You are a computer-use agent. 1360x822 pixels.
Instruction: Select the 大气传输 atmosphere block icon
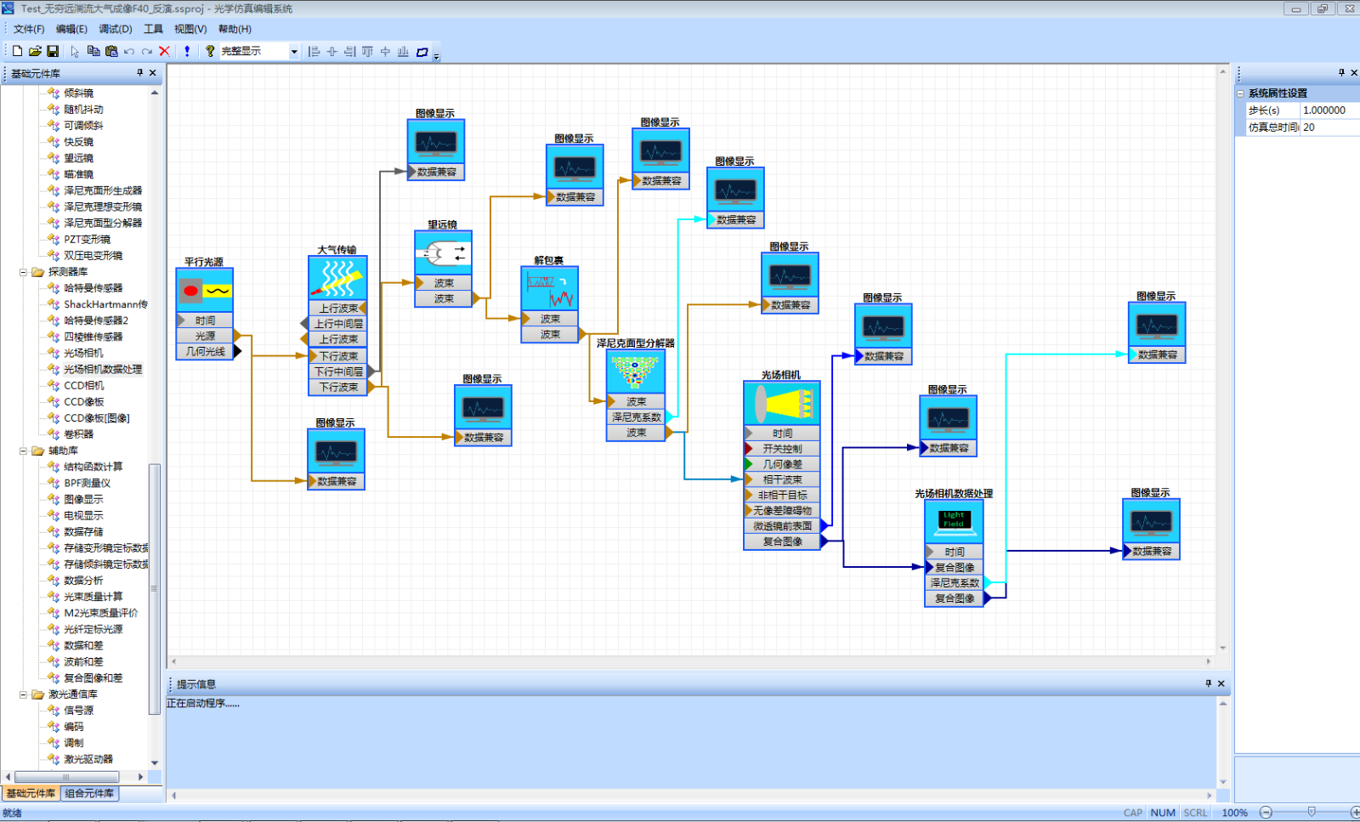click(x=337, y=278)
